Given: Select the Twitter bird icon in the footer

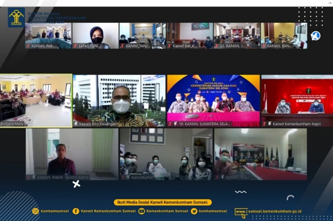Looking at the screenshot, I should pyautogui.click(x=194, y=211).
